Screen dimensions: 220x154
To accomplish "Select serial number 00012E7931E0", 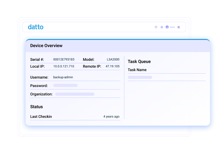I will coord(64,59).
